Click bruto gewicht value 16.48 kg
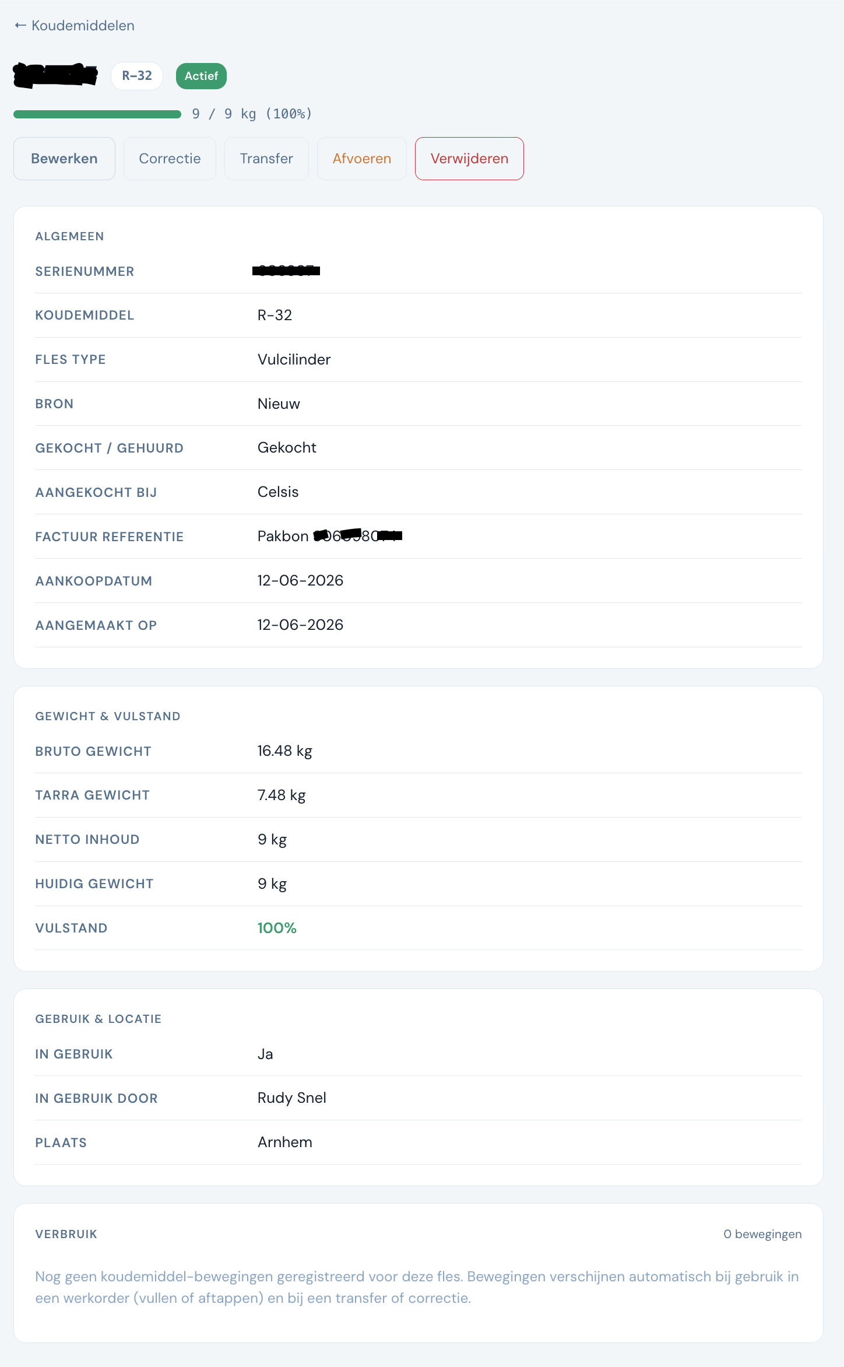Image resolution: width=844 pixels, height=1367 pixels. 284,751
